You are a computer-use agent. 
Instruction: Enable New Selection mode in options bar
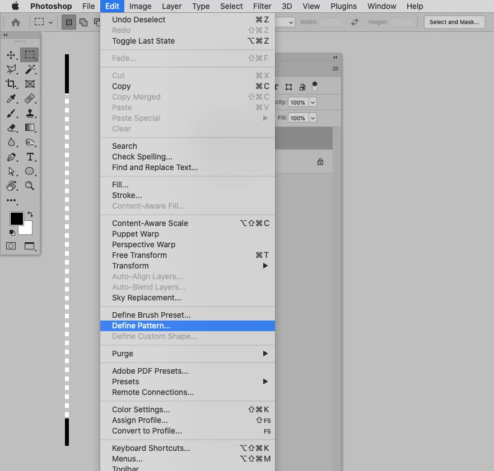tap(69, 22)
